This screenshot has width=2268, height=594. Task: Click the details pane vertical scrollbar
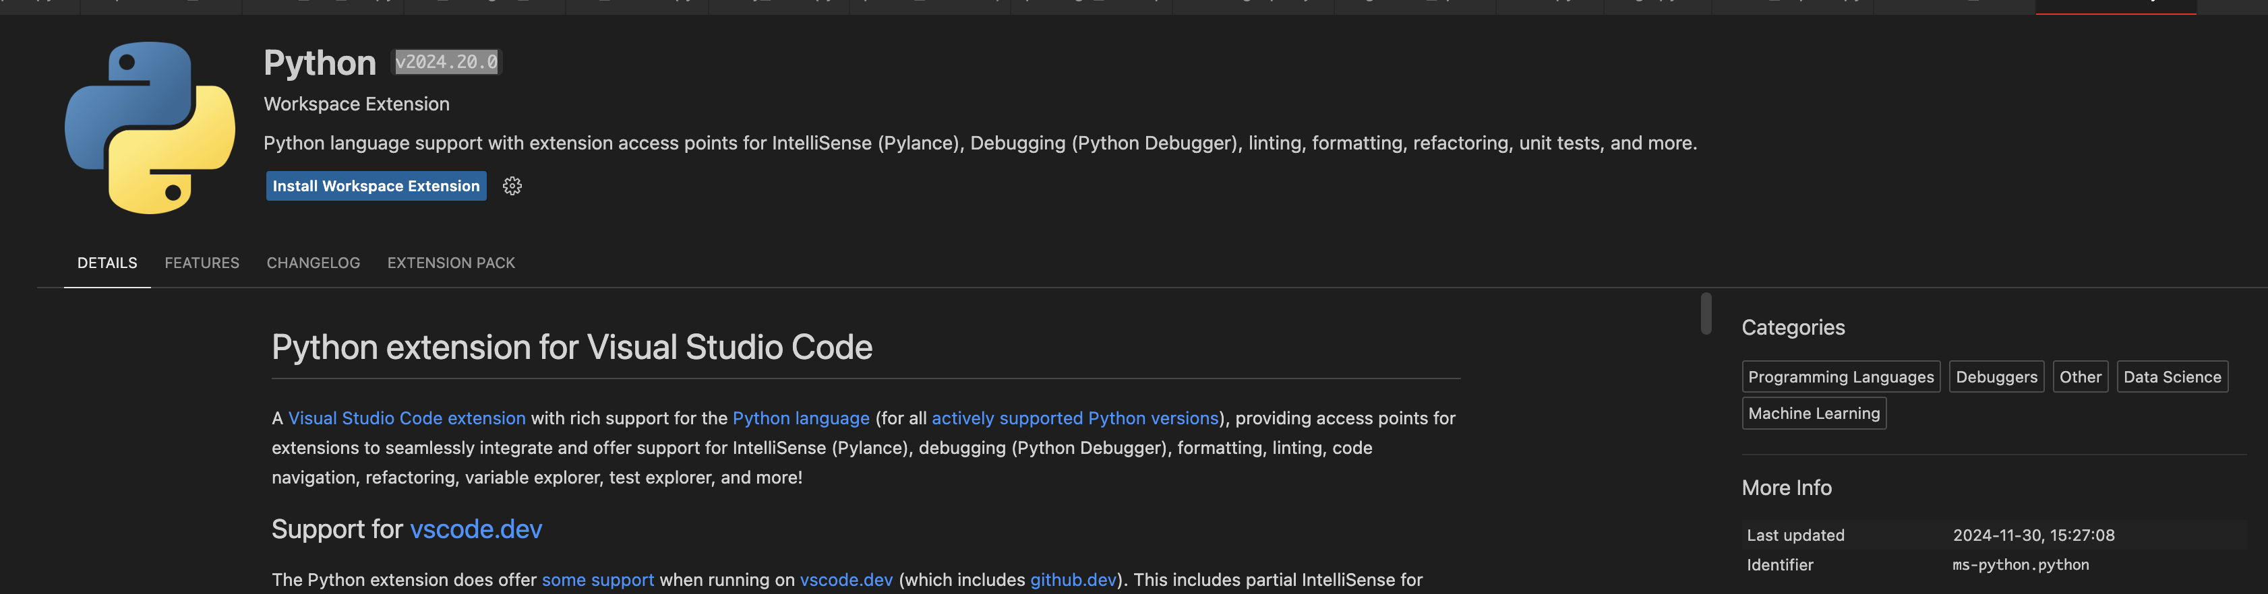tap(1706, 313)
